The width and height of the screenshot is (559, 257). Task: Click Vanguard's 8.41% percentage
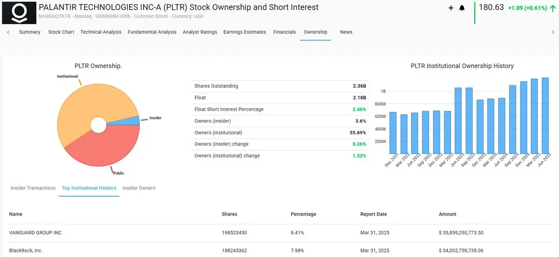[x=297, y=232]
